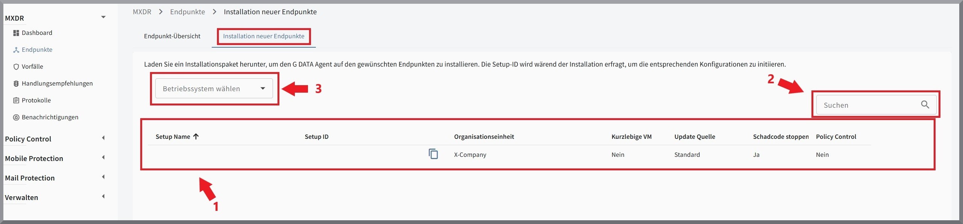Select the Dashboard icon in the sidebar

coord(15,33)
